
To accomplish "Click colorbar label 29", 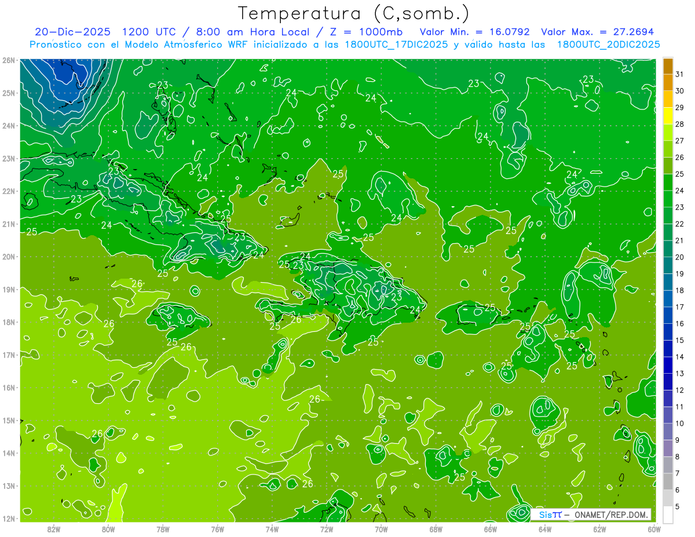I will coord(680,108).
